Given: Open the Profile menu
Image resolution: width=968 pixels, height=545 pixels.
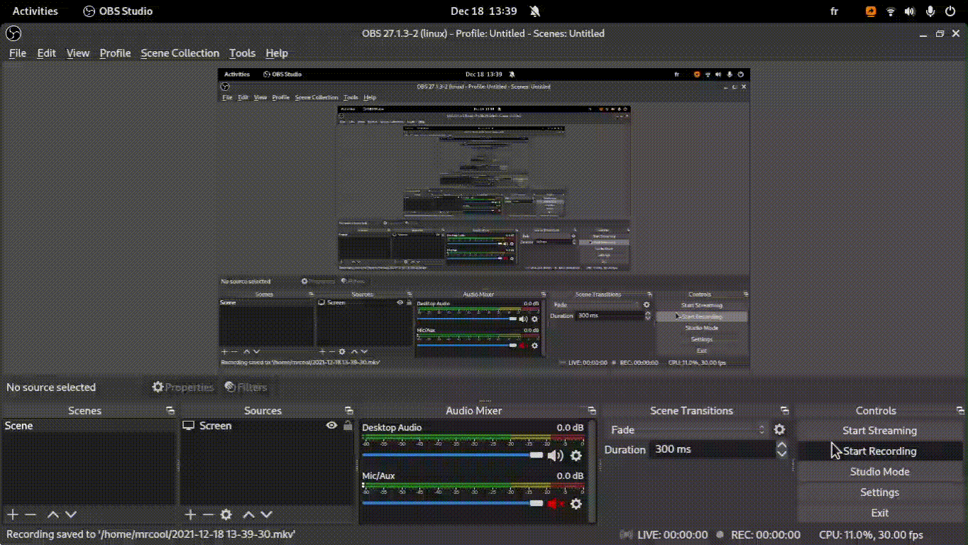Looking at the screenshot, I should [115, 53].
